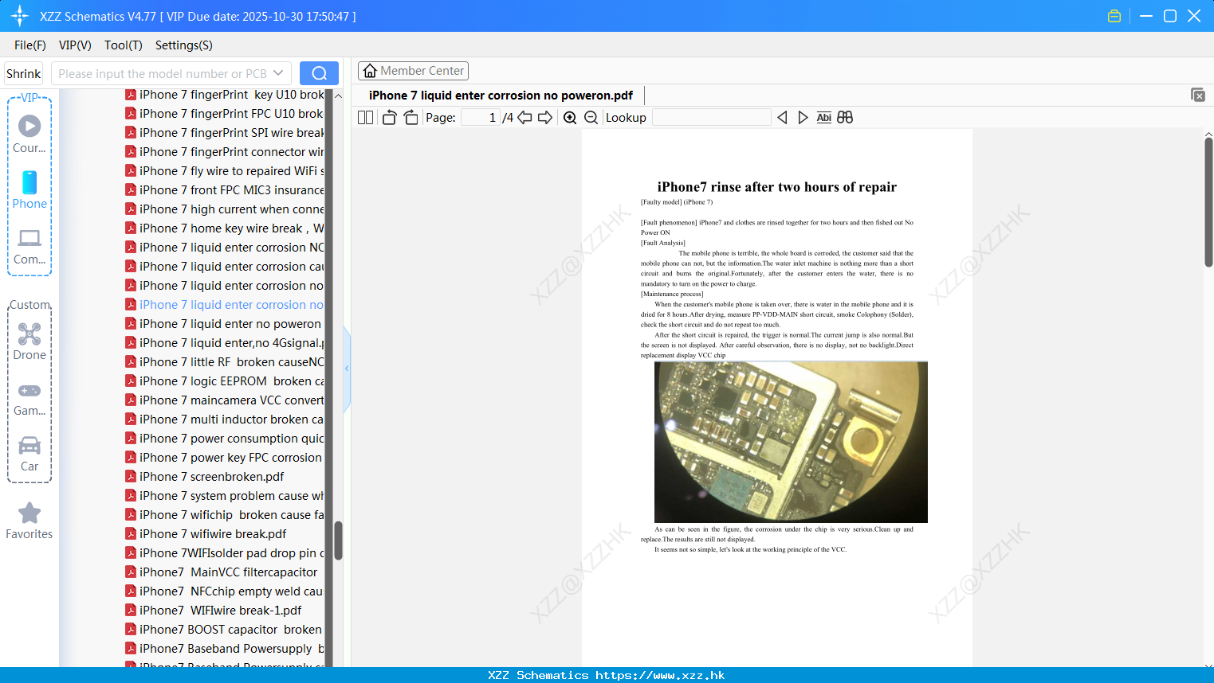Open the Car category
The image size is (1214, 683).
click(29, 454)
